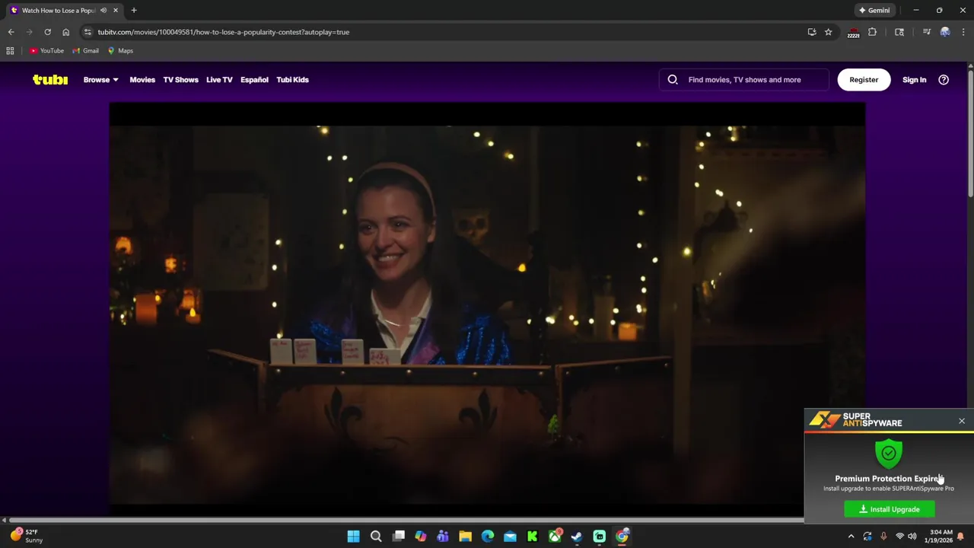Open volume control in system tray
This screenshot has width=974, height=548.
912,537
